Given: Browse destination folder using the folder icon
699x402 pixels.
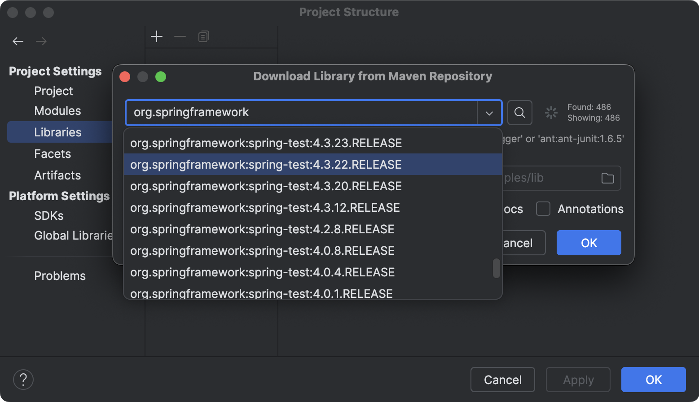Looking at the screenshot, I should click(x=608, y=178).
